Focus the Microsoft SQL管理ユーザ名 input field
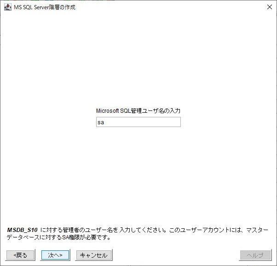Viewport: 277px width, 266px height. point(138,122)
